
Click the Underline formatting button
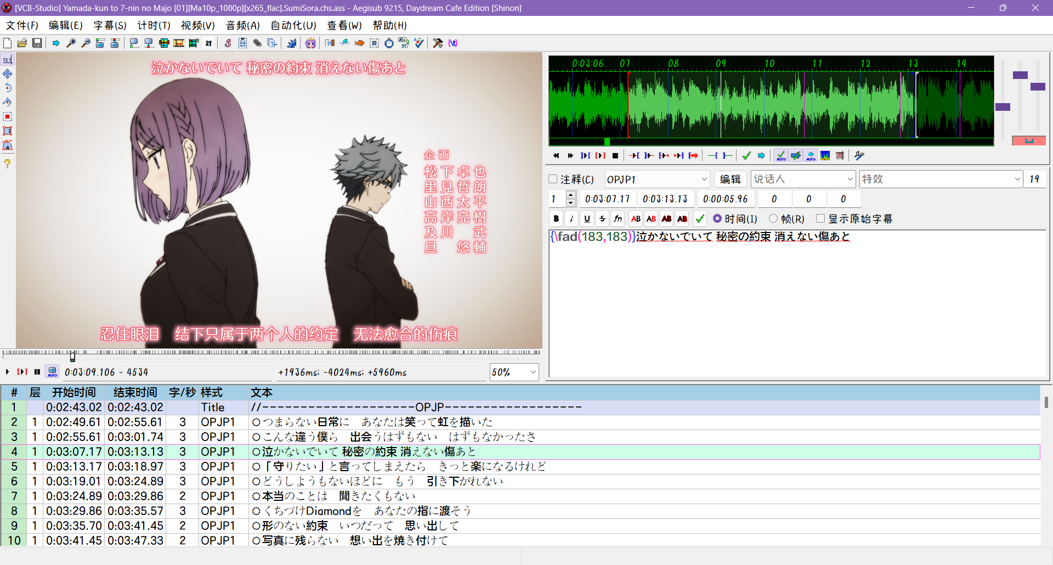click(x=587, y=219)
